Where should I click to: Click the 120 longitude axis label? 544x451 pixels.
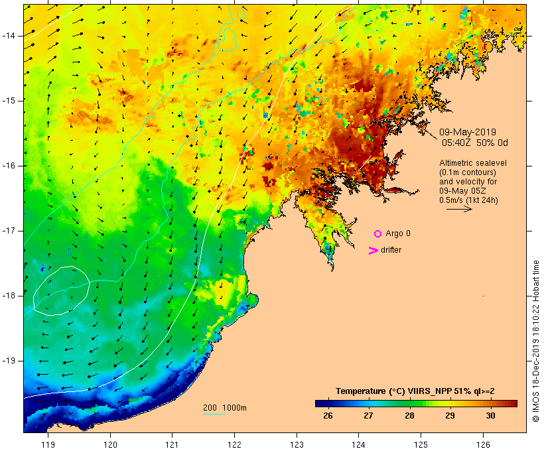110,444
